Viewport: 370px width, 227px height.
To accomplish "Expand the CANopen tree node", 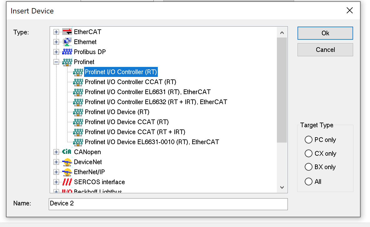I will (56, 152).
